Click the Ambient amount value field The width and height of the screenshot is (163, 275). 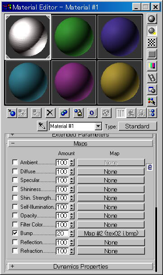click(62, 162)
